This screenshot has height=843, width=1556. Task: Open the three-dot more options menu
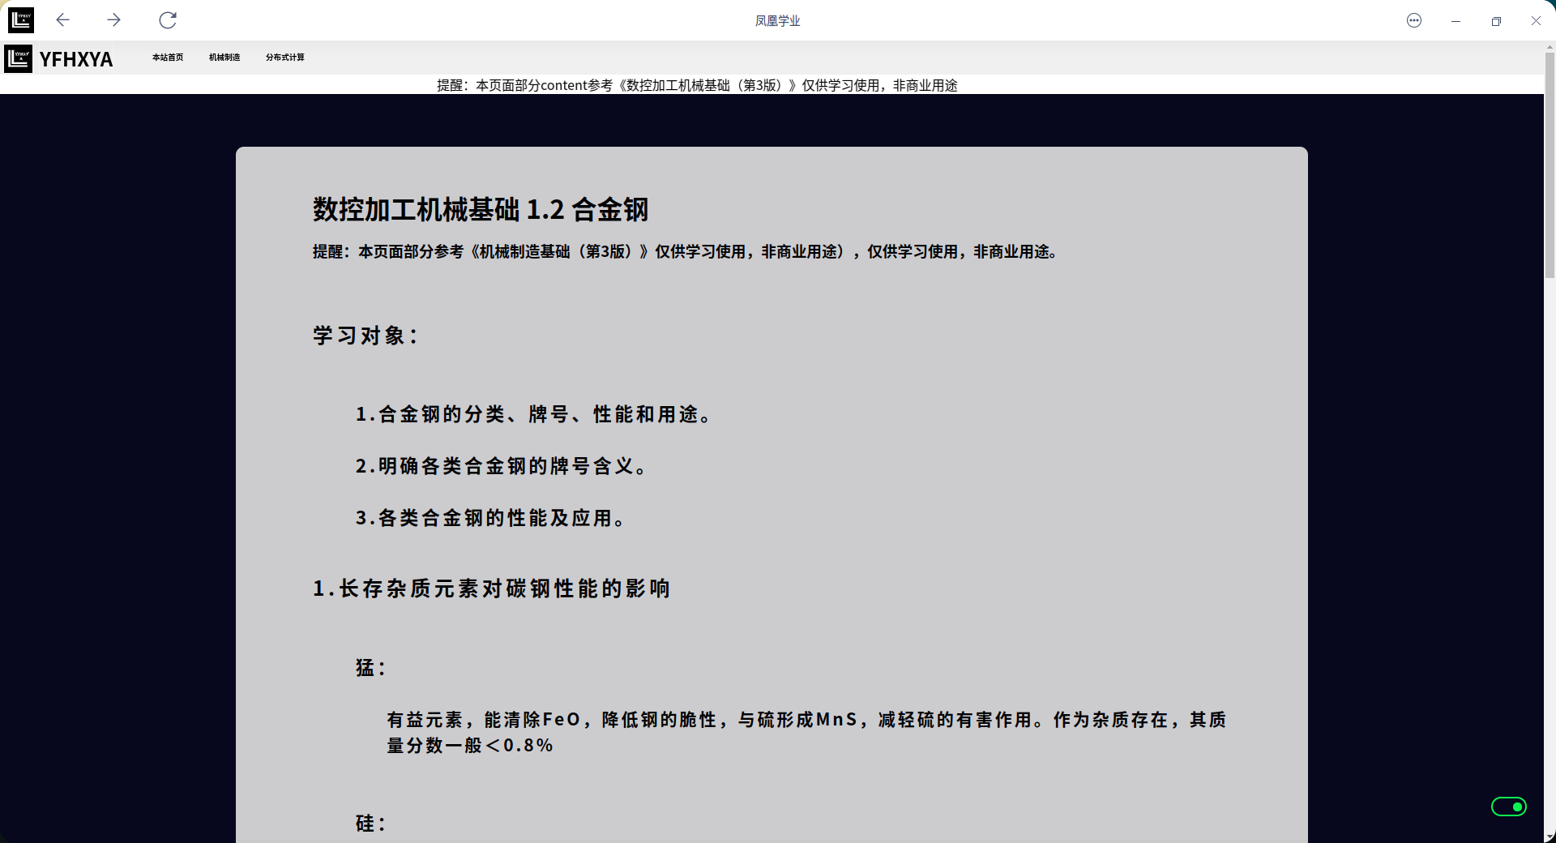(1414, 20)
